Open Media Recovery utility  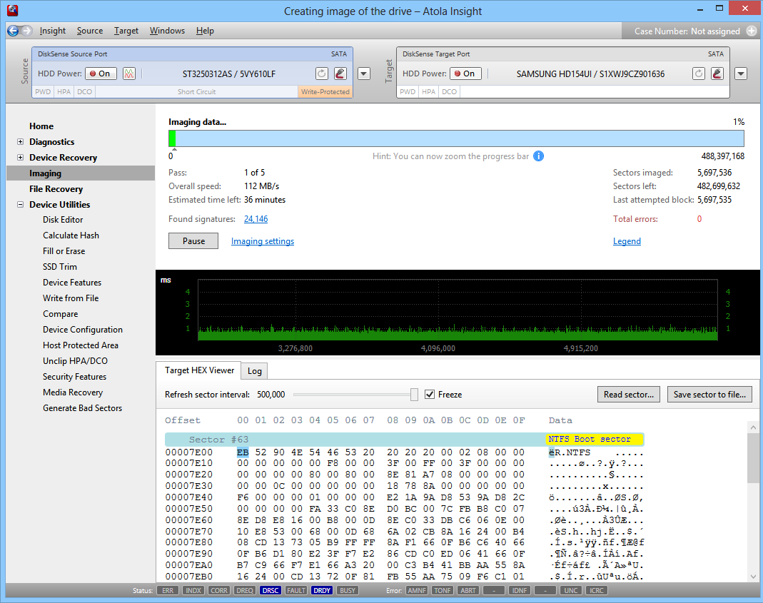[x=73, y=392]
